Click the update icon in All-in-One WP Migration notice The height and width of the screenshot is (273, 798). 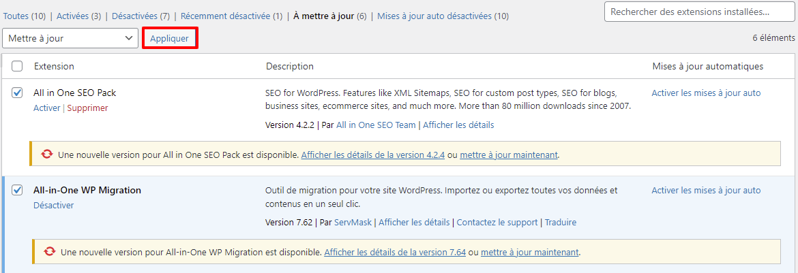click(x=49, y=252)
